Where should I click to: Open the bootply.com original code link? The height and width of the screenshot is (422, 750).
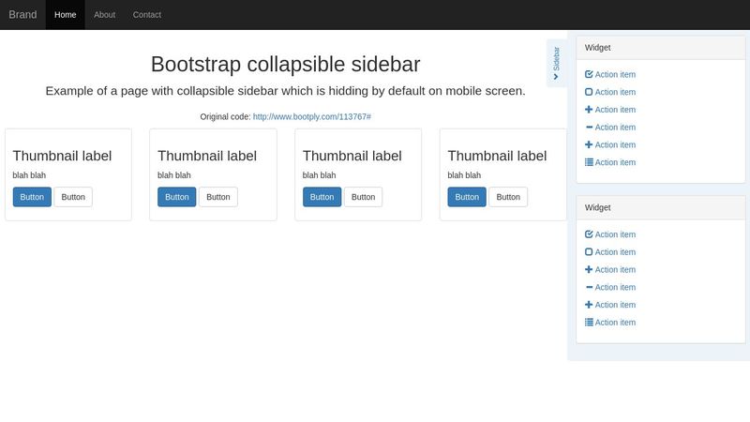(x=312, y=116)
